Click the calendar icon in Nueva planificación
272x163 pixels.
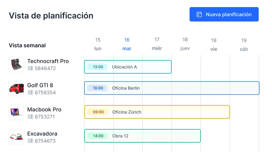coord(199,14)
